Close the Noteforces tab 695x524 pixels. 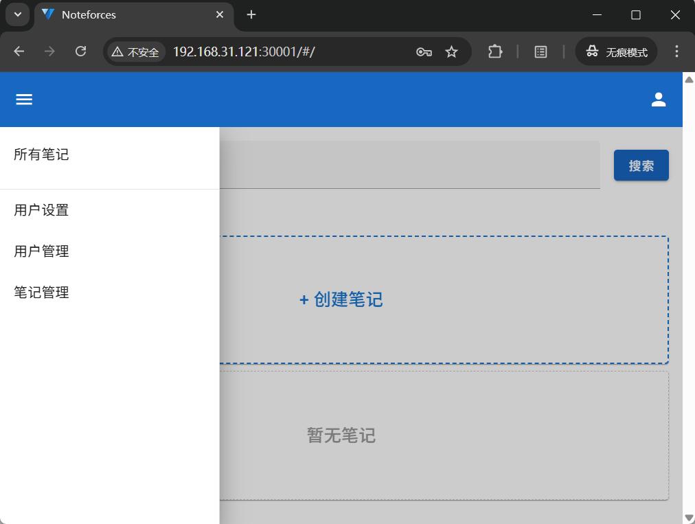(219, 14)
